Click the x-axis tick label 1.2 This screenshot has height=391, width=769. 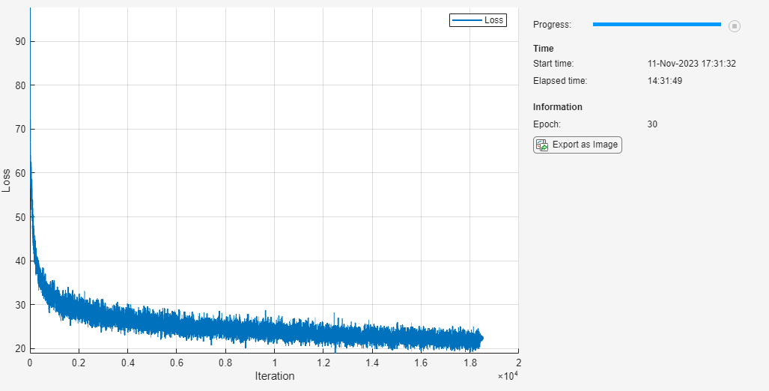point(323,363)
